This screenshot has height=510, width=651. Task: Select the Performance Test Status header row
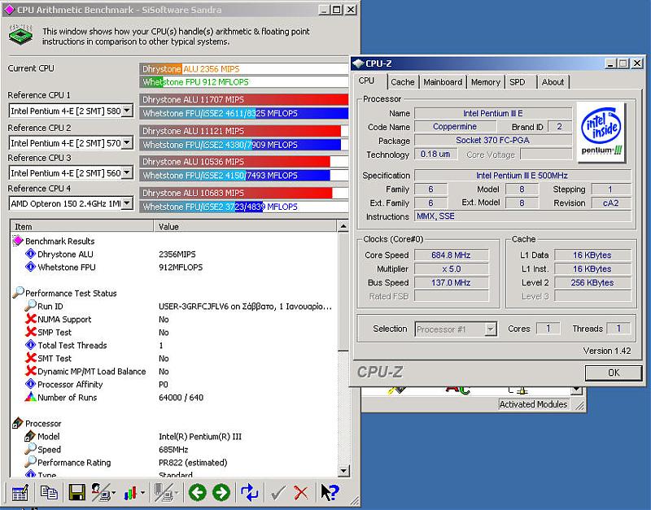[x=174, y=293]
